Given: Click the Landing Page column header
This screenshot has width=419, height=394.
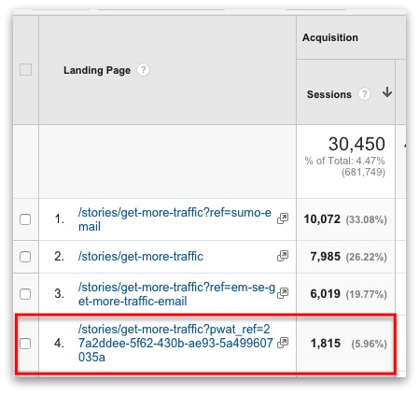Looking at the screenshot, I should 97,70.
